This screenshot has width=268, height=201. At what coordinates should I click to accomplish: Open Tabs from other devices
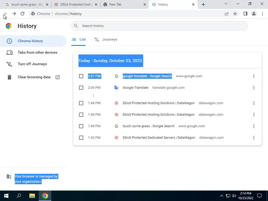tap(33, 52)
